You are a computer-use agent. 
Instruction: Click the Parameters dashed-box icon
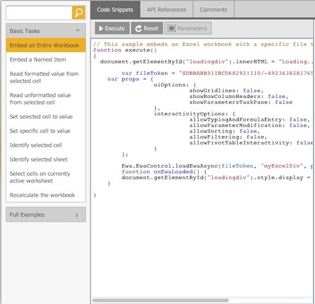(x=172, y=28)
